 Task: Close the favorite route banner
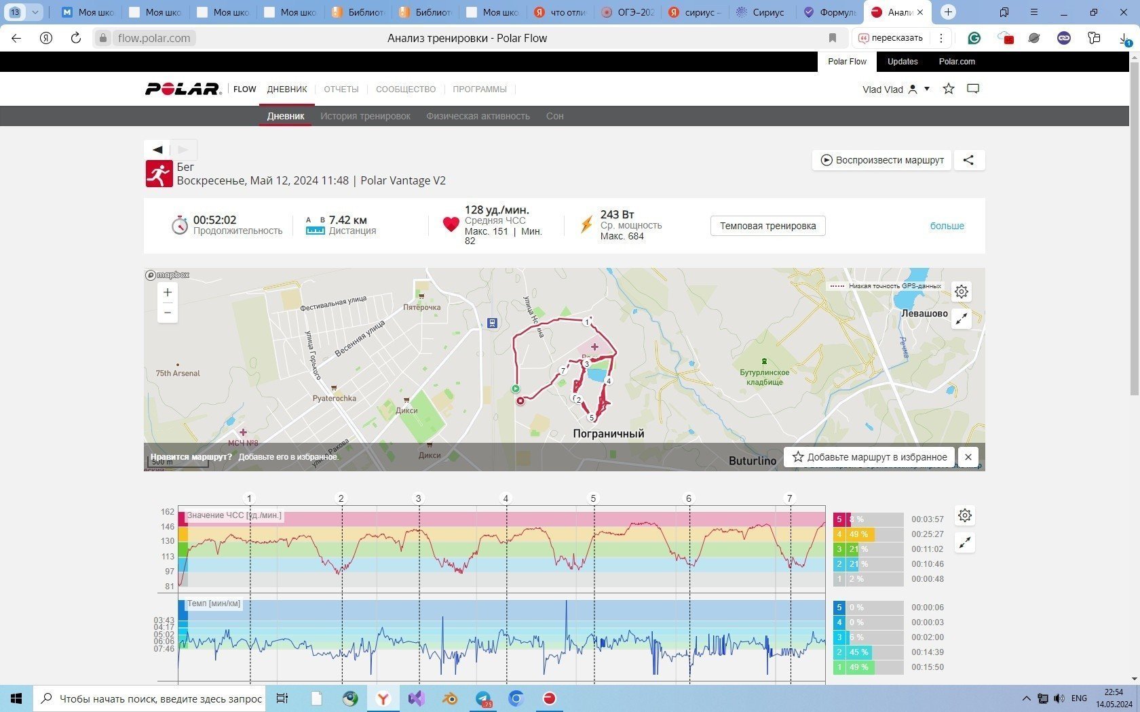(968, 457)
